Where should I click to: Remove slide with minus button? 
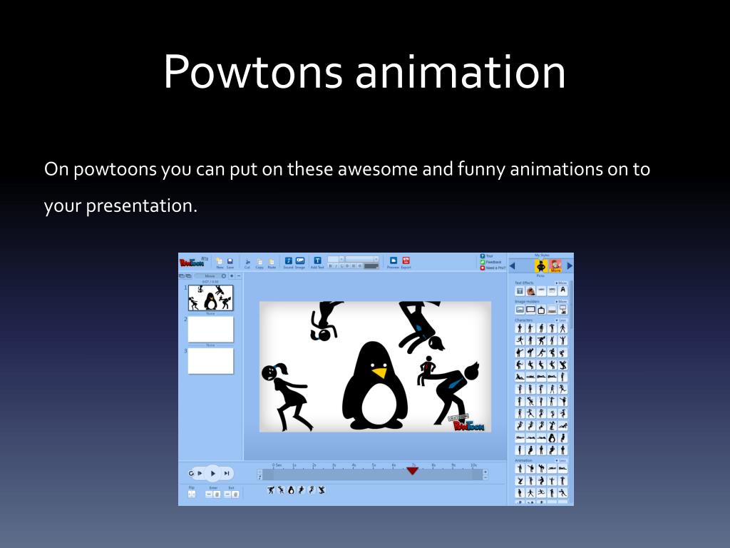click(239, 276)
